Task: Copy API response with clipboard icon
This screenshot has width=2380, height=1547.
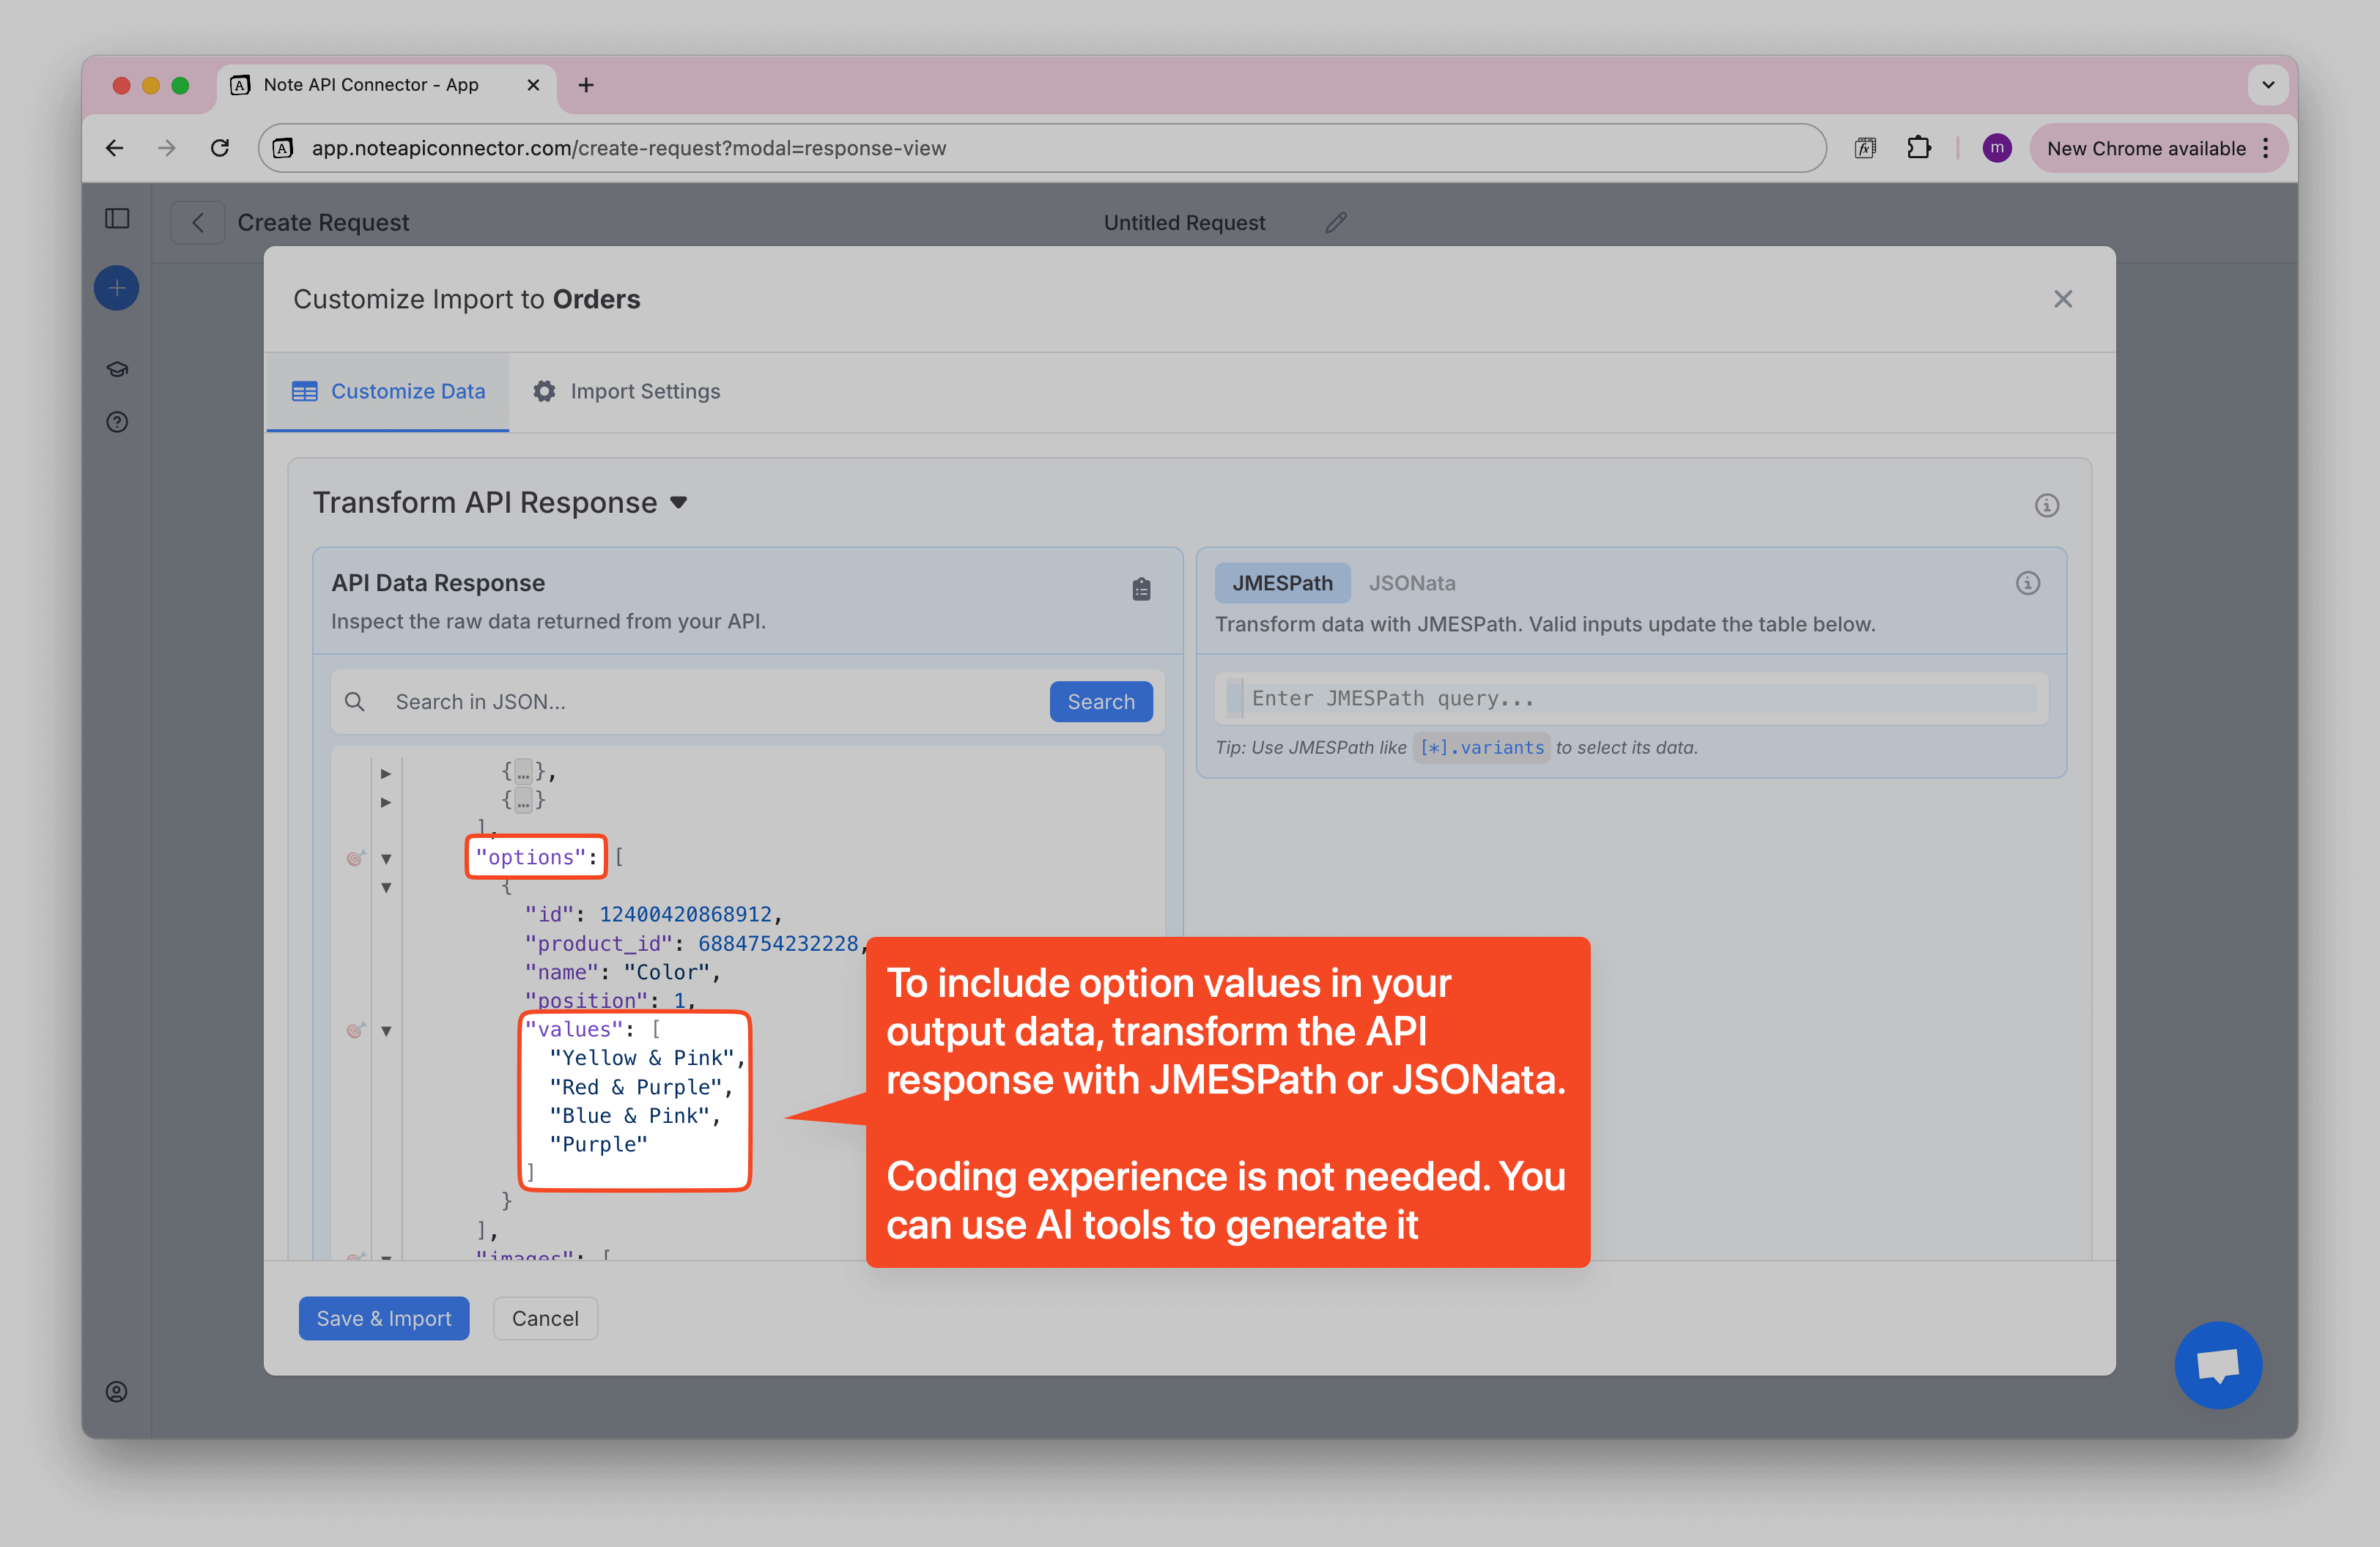Action: coord(1141,589)
